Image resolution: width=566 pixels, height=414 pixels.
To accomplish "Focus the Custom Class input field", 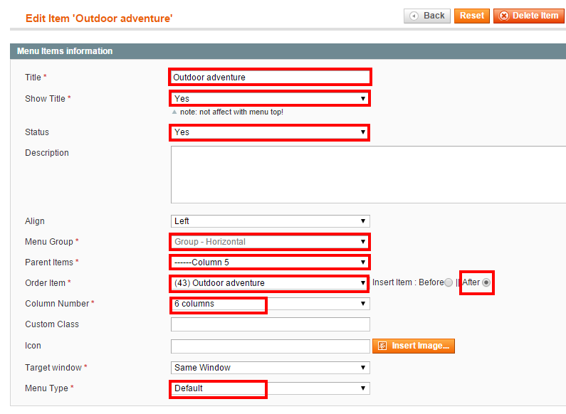I will point(271,324).
